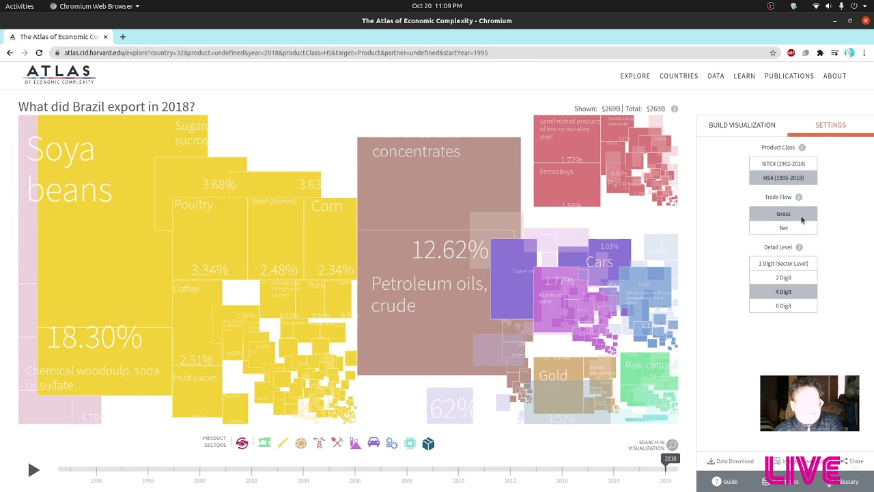Close the Atlas of Economic Complexity tab
This screenshot has width=874, height=492.
105,37
